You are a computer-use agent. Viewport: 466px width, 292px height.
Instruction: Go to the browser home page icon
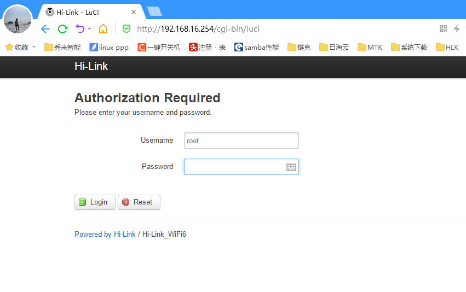(103, 29)
